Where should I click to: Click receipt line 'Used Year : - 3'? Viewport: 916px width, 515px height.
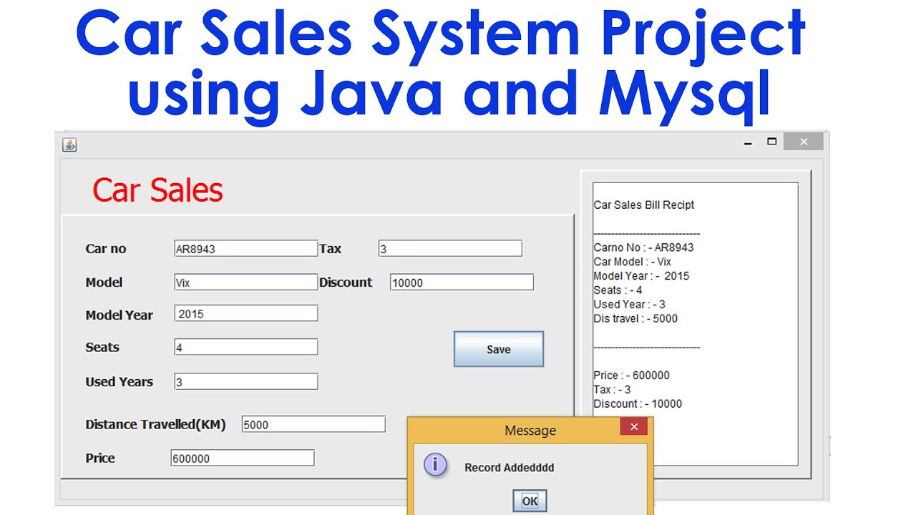tap(629, 304)
